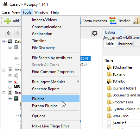Open the View menu
Viewport: 140px width, 129px height.
[16, 12]
